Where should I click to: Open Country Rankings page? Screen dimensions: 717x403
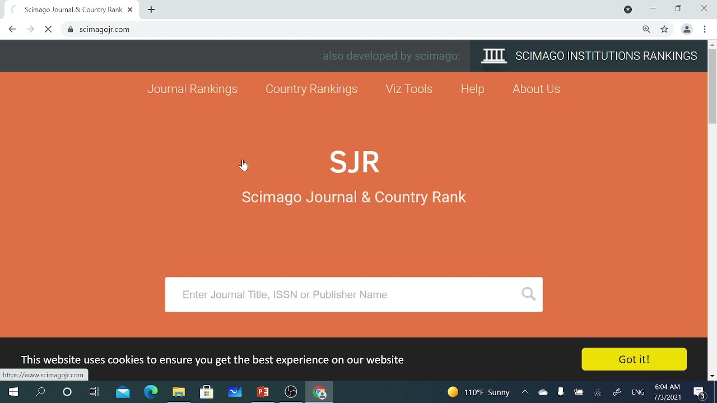[x=311, y=89]
